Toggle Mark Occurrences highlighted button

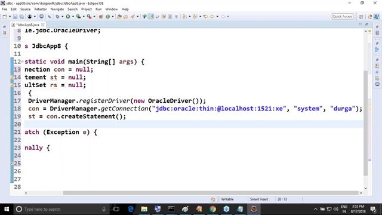(x=151, y=17)
